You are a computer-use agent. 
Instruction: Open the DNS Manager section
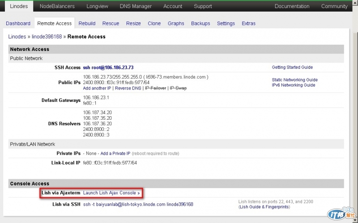136,6
